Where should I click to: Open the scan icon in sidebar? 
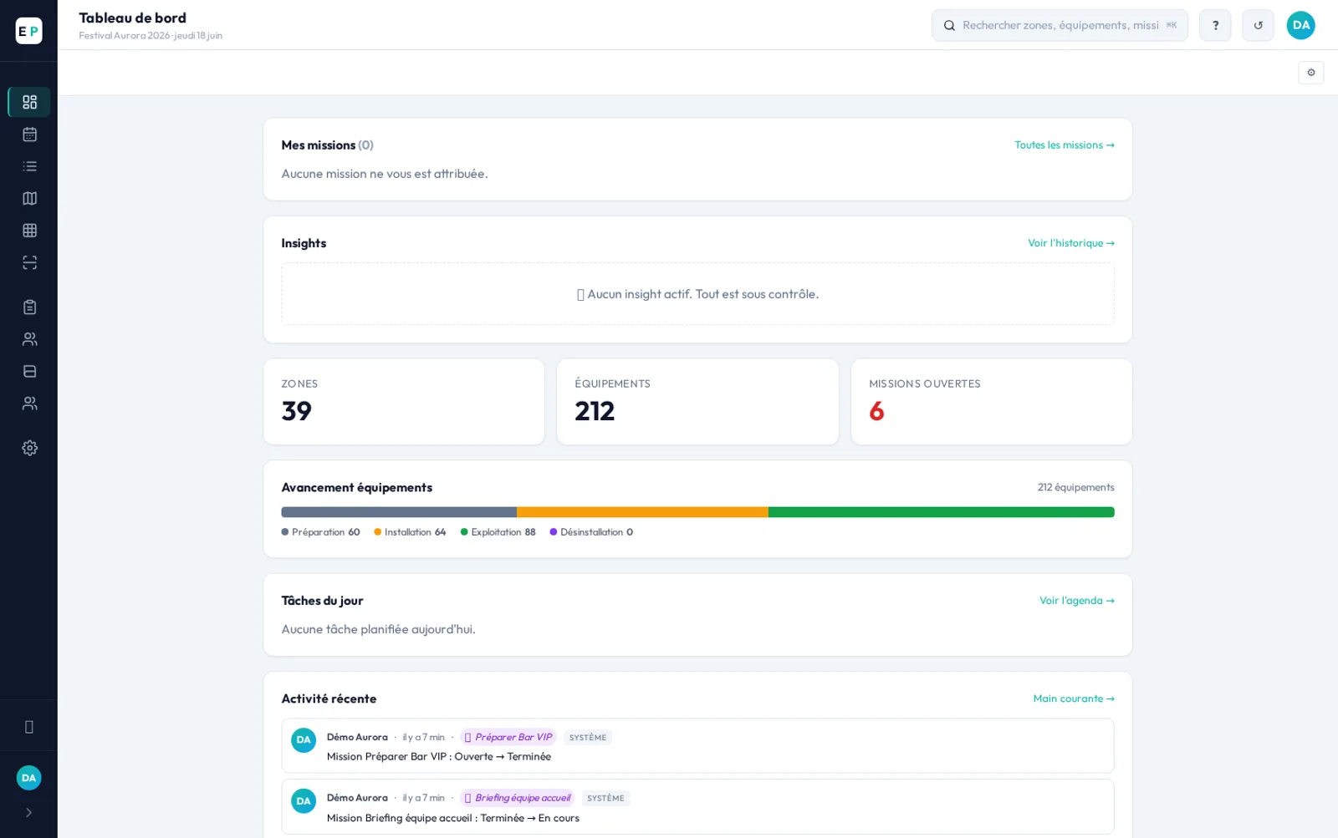point(29,262)
